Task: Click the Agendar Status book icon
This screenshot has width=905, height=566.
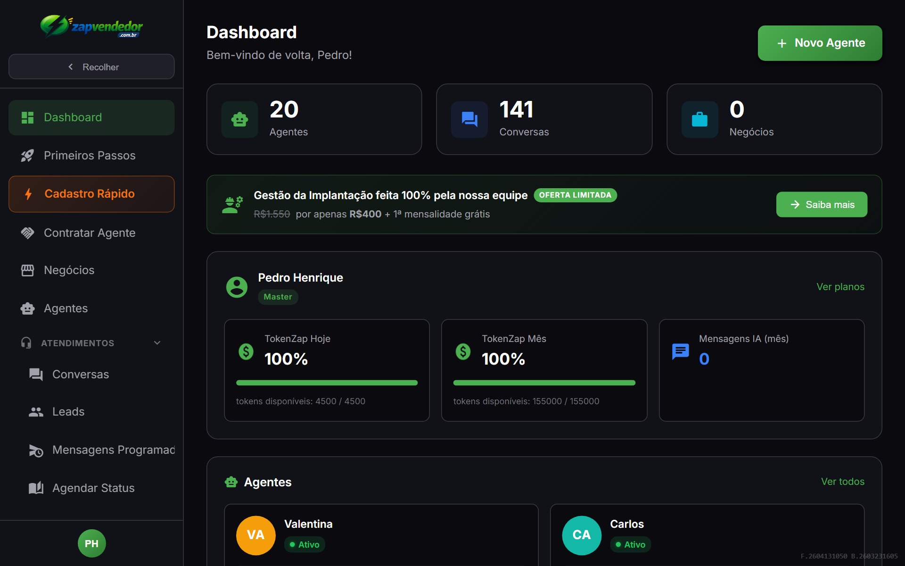Action: point(36,488)
